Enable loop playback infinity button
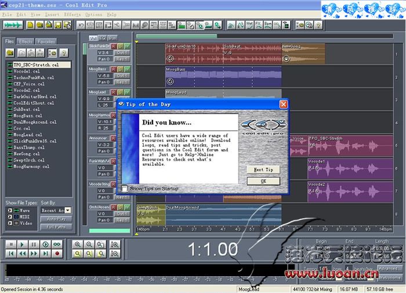The width and height of the screenshot is (406, 293). coord(57,244)
